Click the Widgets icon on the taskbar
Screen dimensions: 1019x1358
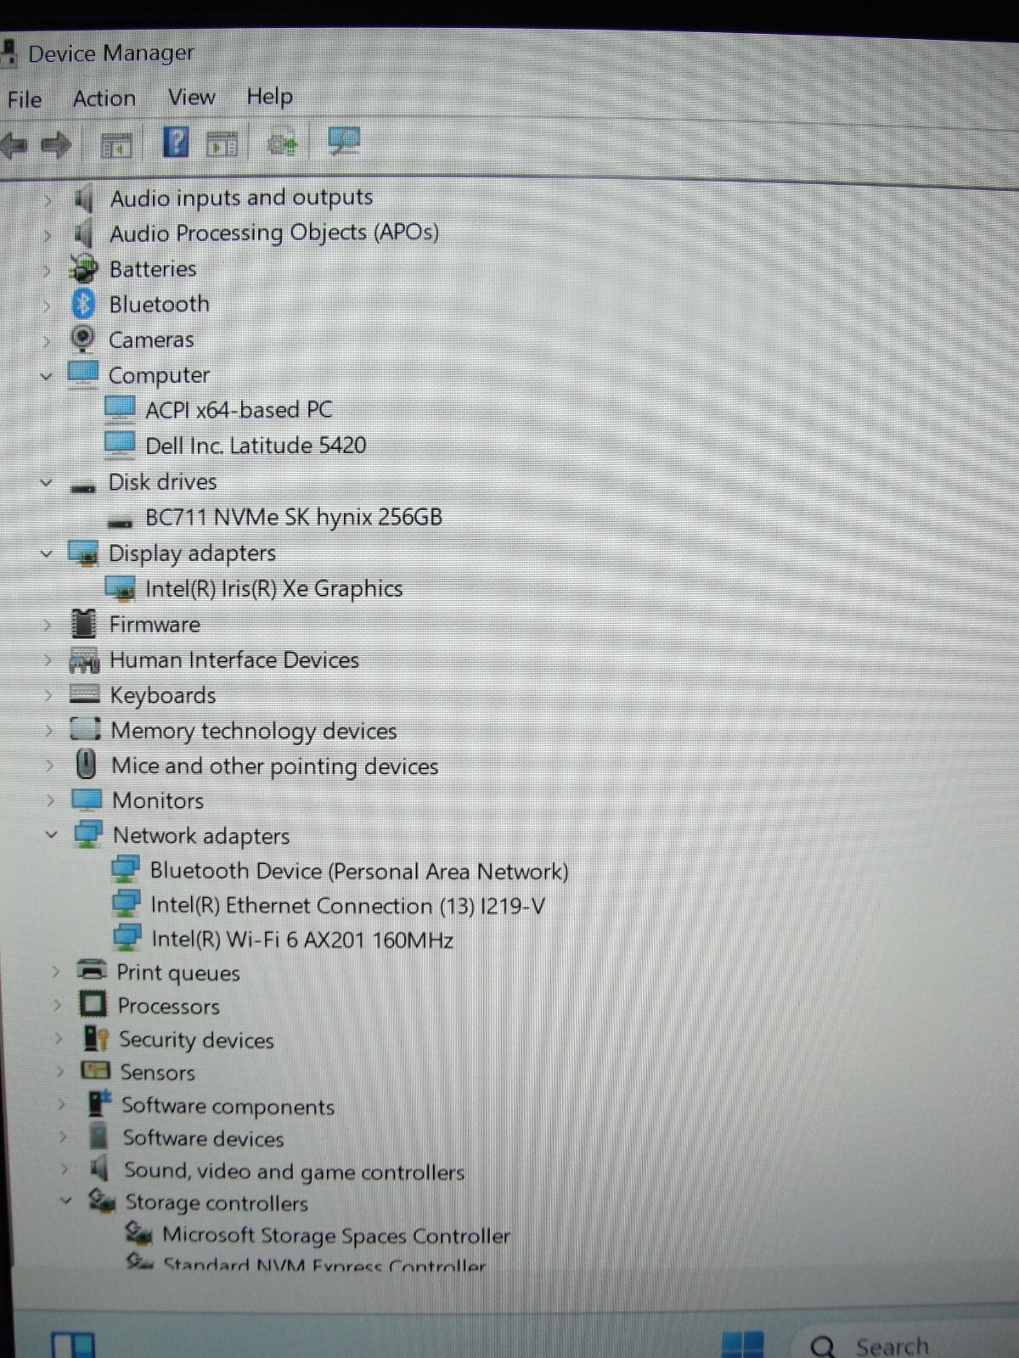(x=73, y=1345)
